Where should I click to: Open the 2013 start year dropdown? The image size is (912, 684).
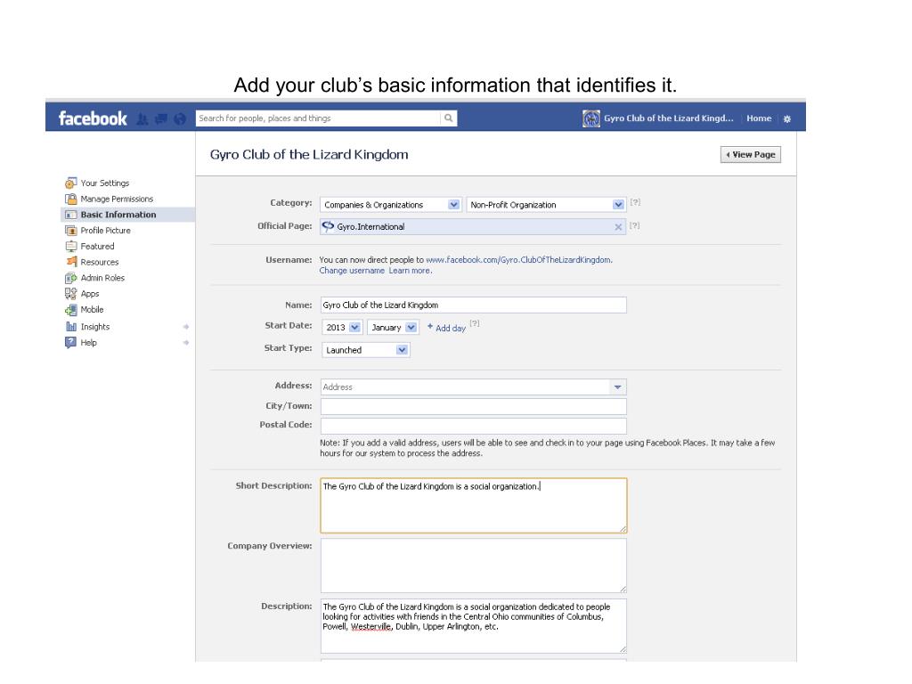[x=342, y=328]
